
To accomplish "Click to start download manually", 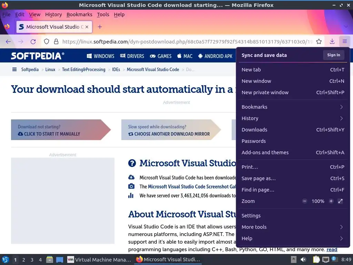I will (61, 130).
